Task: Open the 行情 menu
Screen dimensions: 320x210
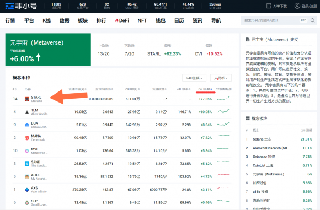Action: point(10,20)
